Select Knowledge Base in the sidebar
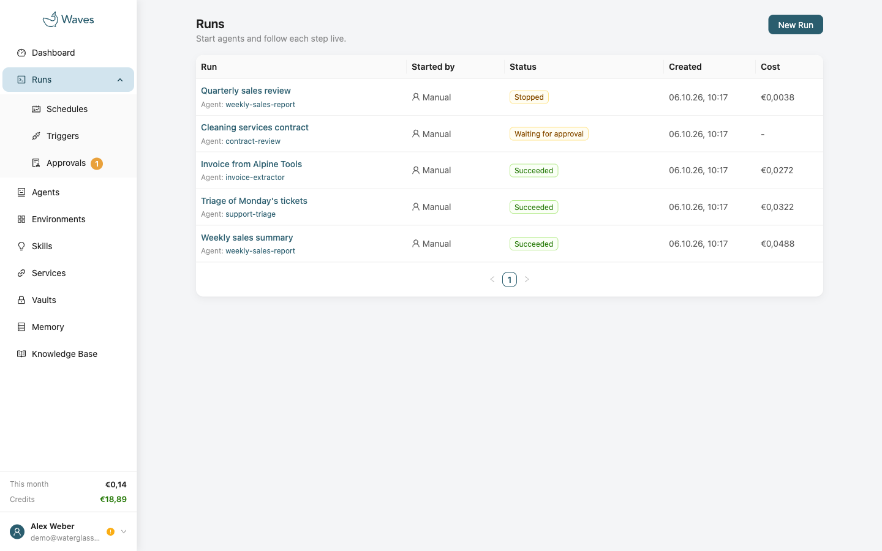Screen dimensions: 882x551 tap(69, 354)
